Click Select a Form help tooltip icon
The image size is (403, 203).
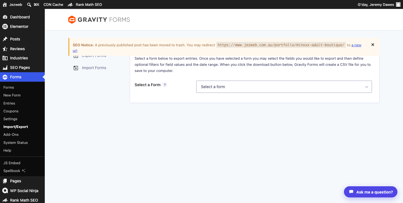coord(165,85)
